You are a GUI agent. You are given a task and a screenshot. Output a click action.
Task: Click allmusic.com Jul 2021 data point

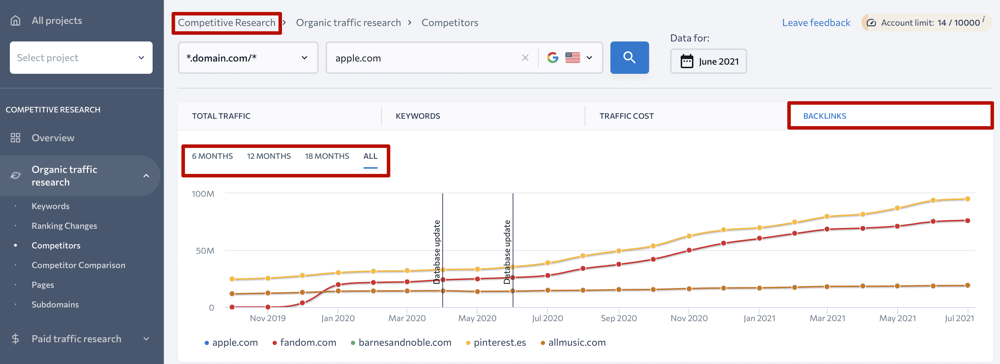967,285
